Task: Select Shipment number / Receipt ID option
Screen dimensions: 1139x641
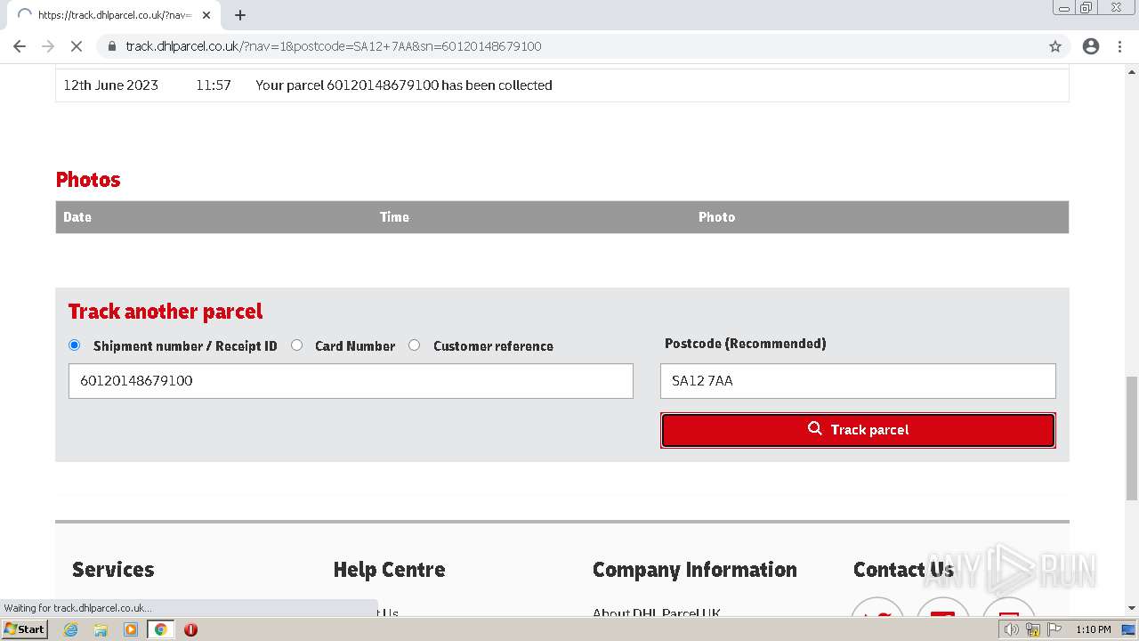Action: (x=74, y=345)
